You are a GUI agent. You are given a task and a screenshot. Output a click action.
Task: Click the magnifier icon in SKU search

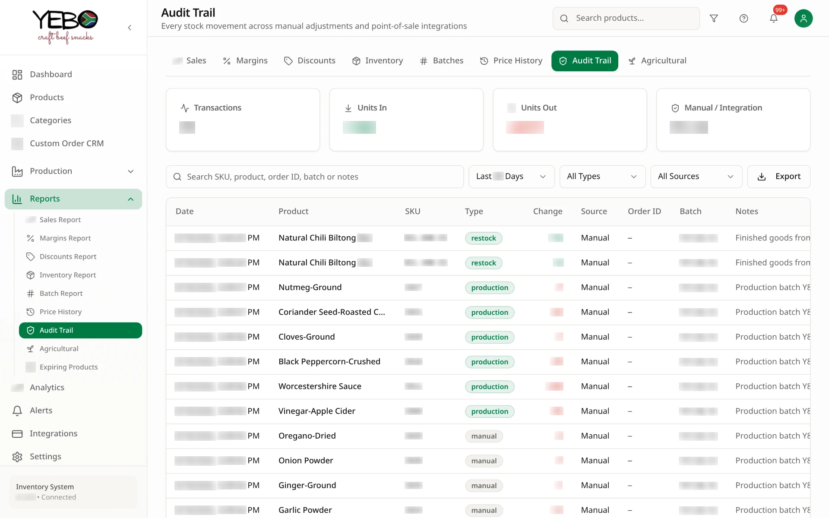coord(177,177)
